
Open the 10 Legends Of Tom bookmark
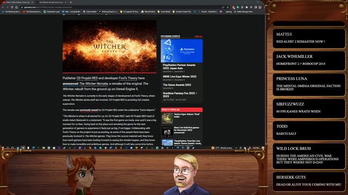(129, 11)
